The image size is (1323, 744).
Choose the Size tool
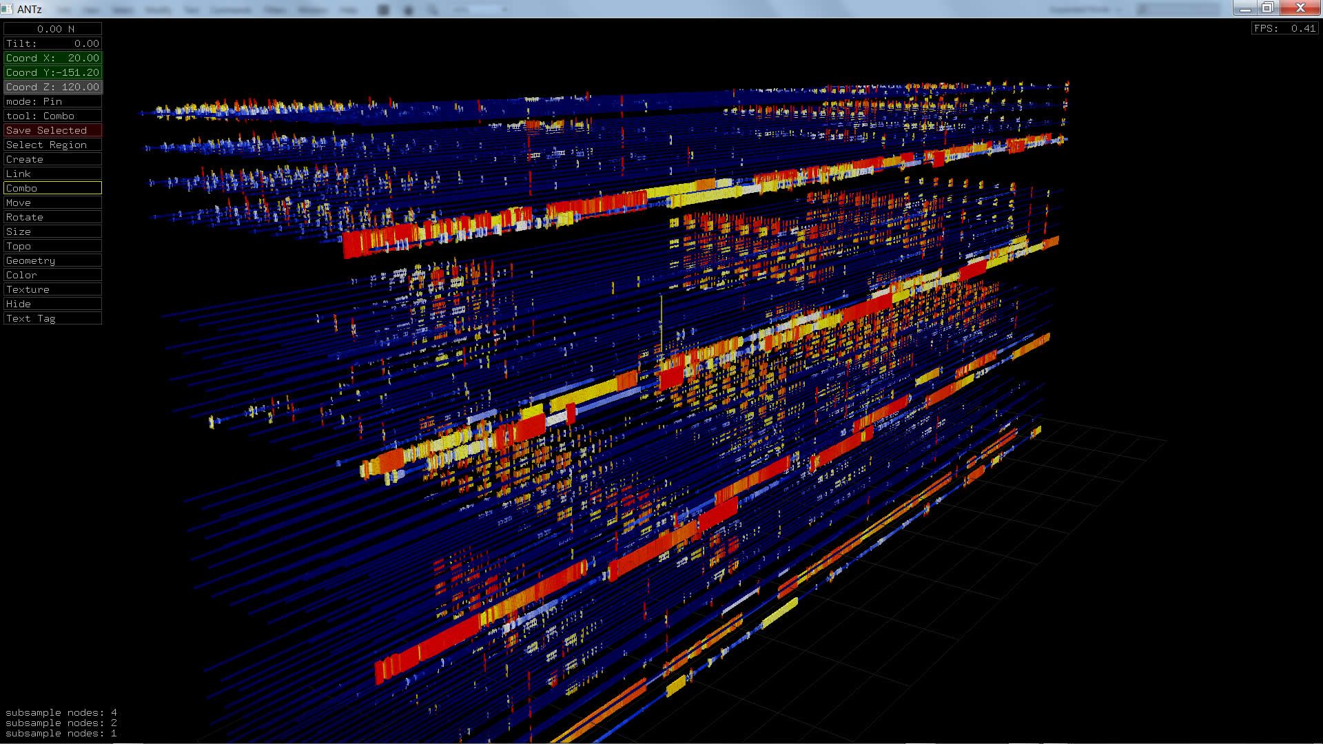point(52,231)
